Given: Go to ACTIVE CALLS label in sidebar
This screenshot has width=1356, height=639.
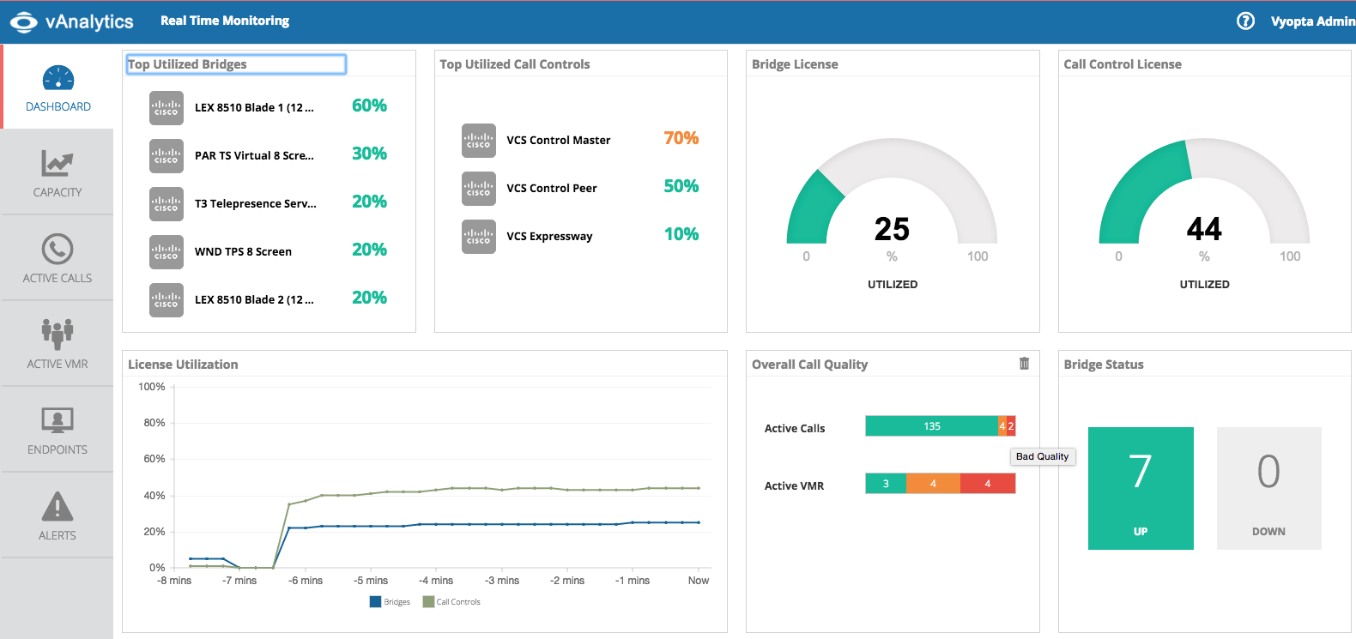Looking at the screenshot, I should pos(58,278).
